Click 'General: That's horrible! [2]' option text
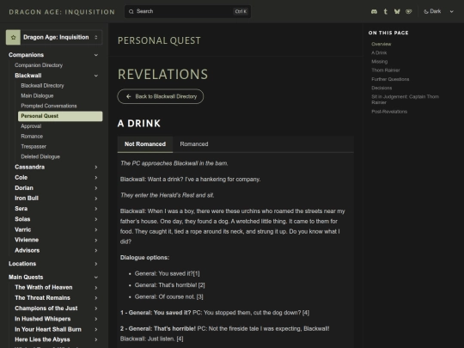Screen dimensions: 464x348 pyautogui.click(x=169, y=285)
